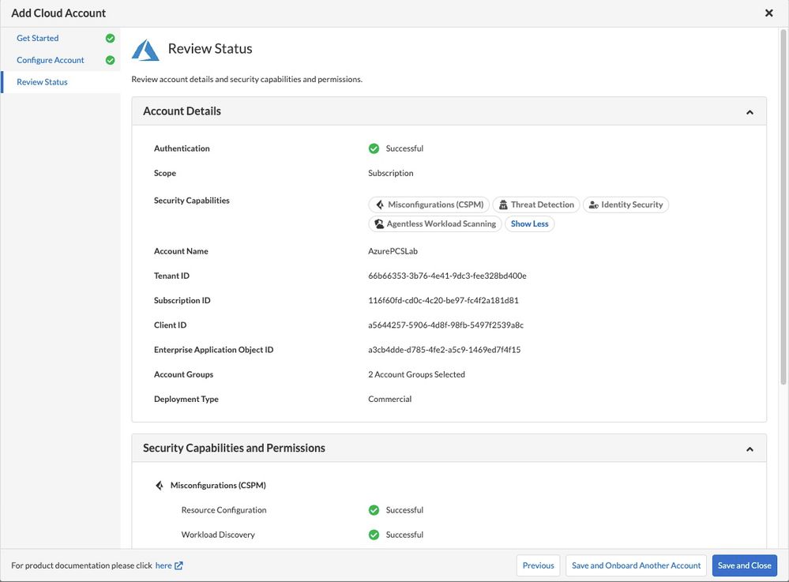Click the Azure logo icon
This screenshot has width=789, height=582.
[x=145, y=50]
